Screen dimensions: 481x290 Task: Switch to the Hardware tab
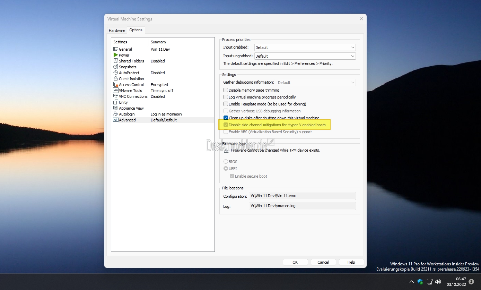[x=117, y=31]
